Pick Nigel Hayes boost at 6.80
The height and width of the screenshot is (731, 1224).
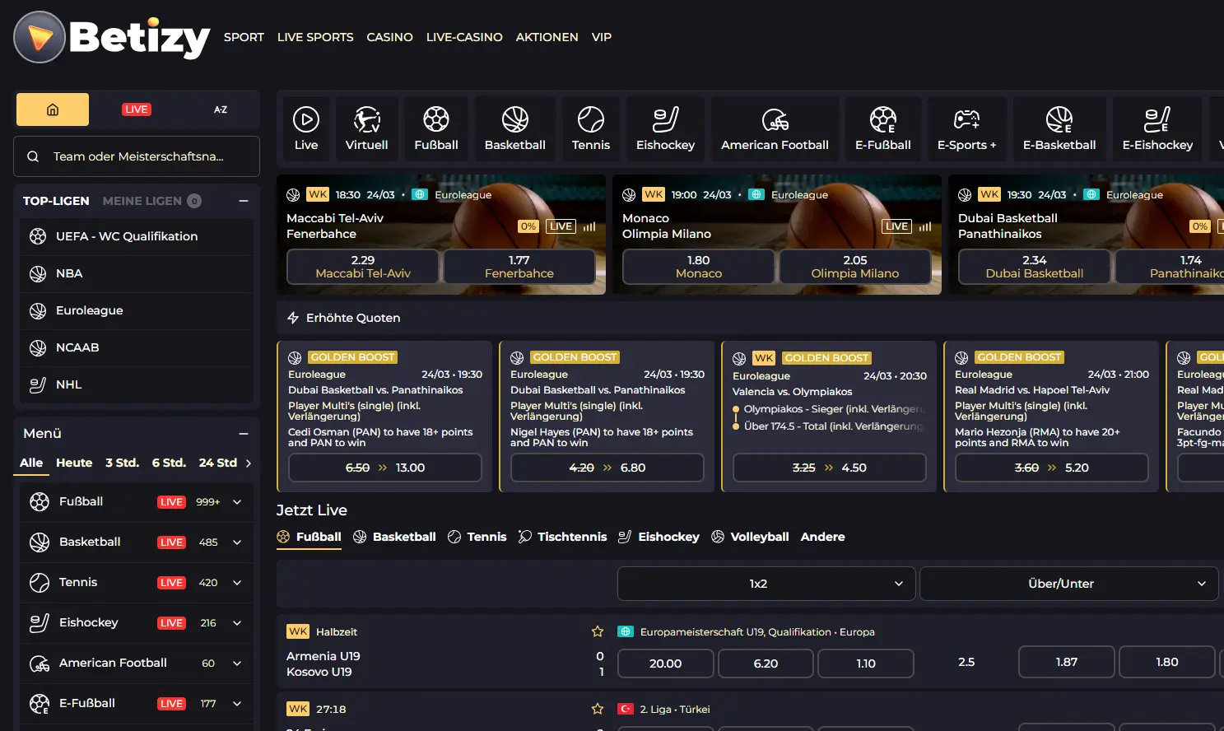point(607,468)
